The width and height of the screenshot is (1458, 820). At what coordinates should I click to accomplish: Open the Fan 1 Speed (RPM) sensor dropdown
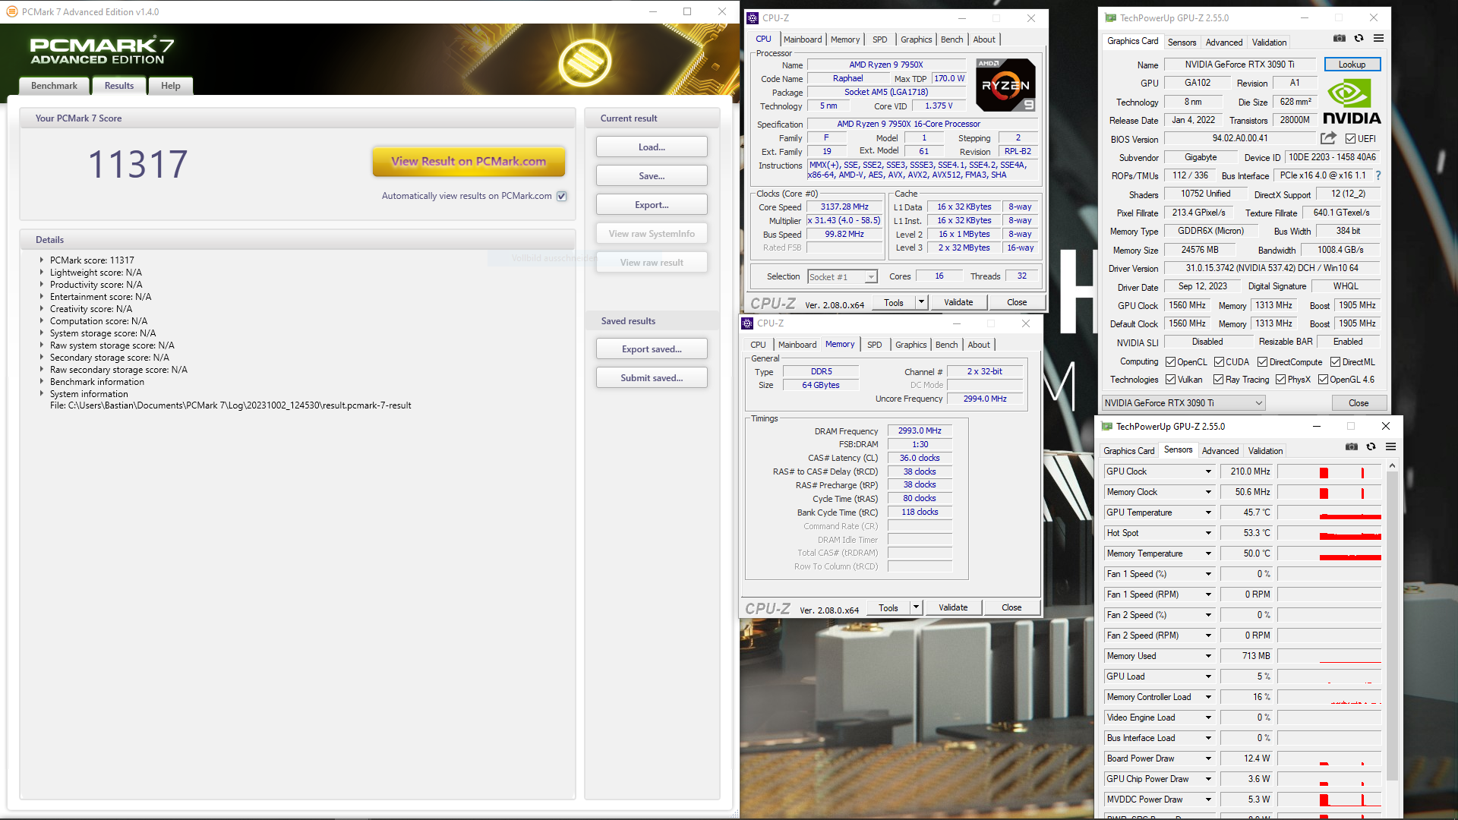tap(1208, 594)
